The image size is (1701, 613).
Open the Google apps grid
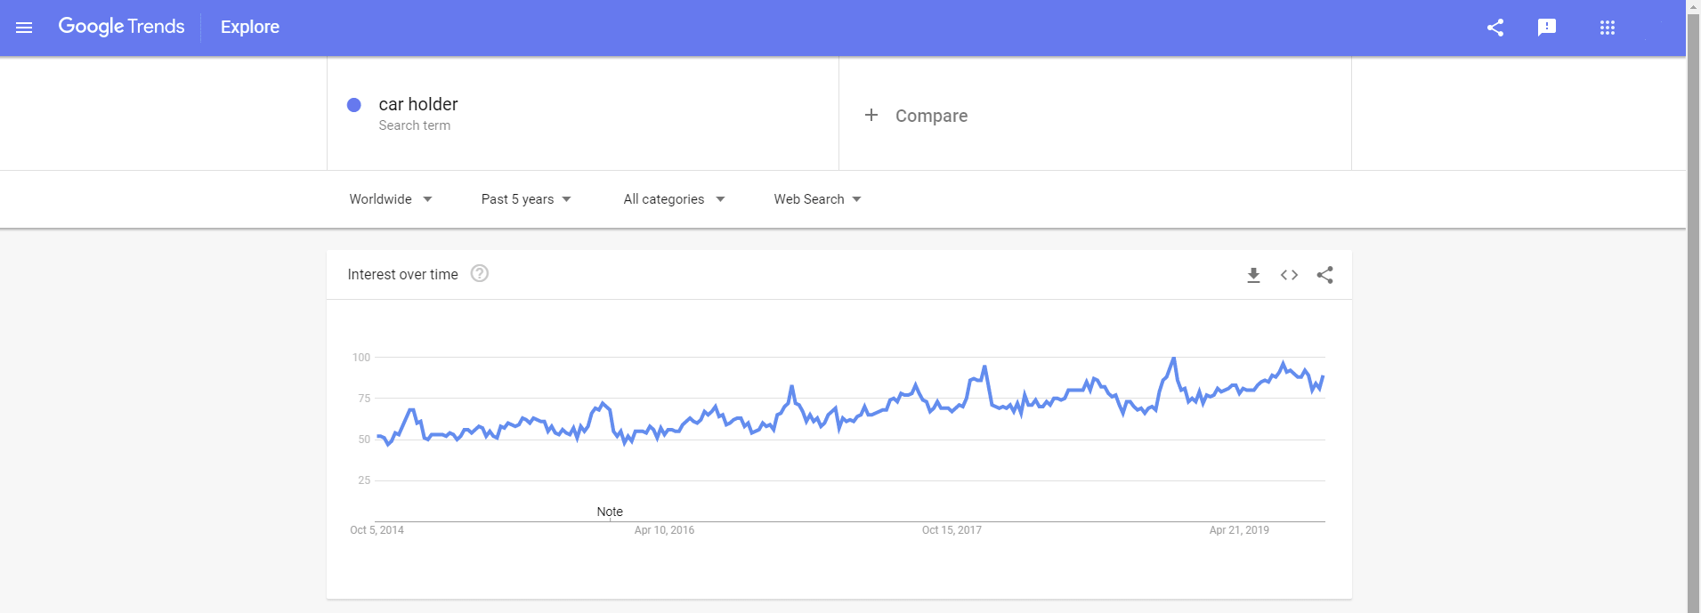coord(1607,28)
